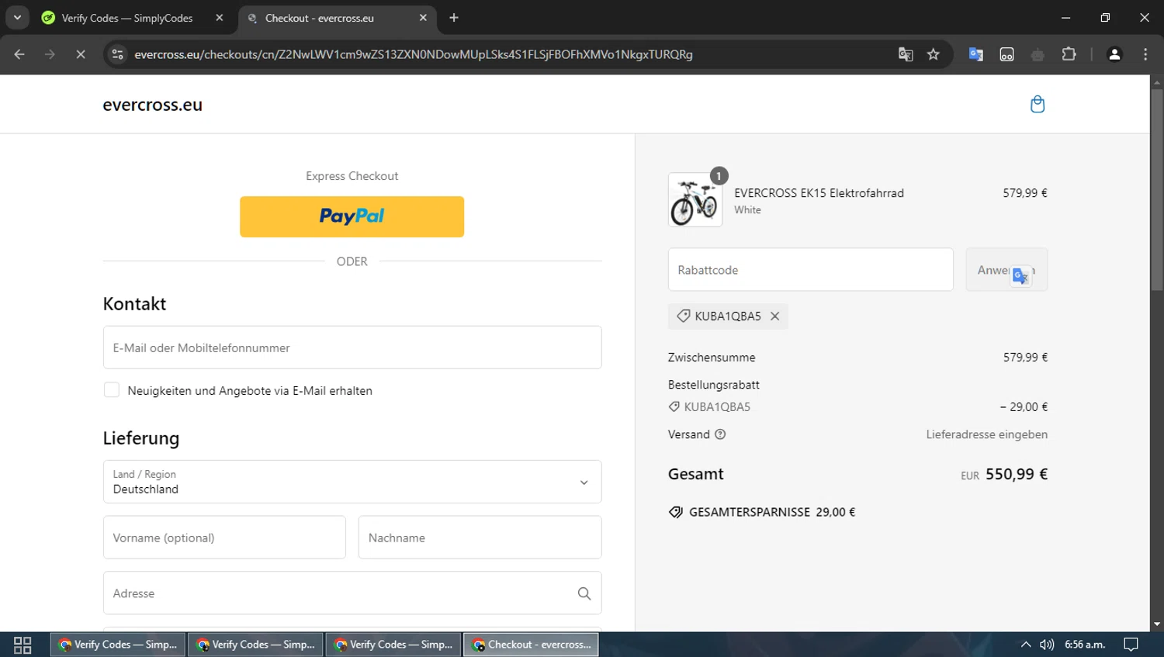Open a new browser tab
The width and height of the screenshot is (1164, 657).
point(454,18)
